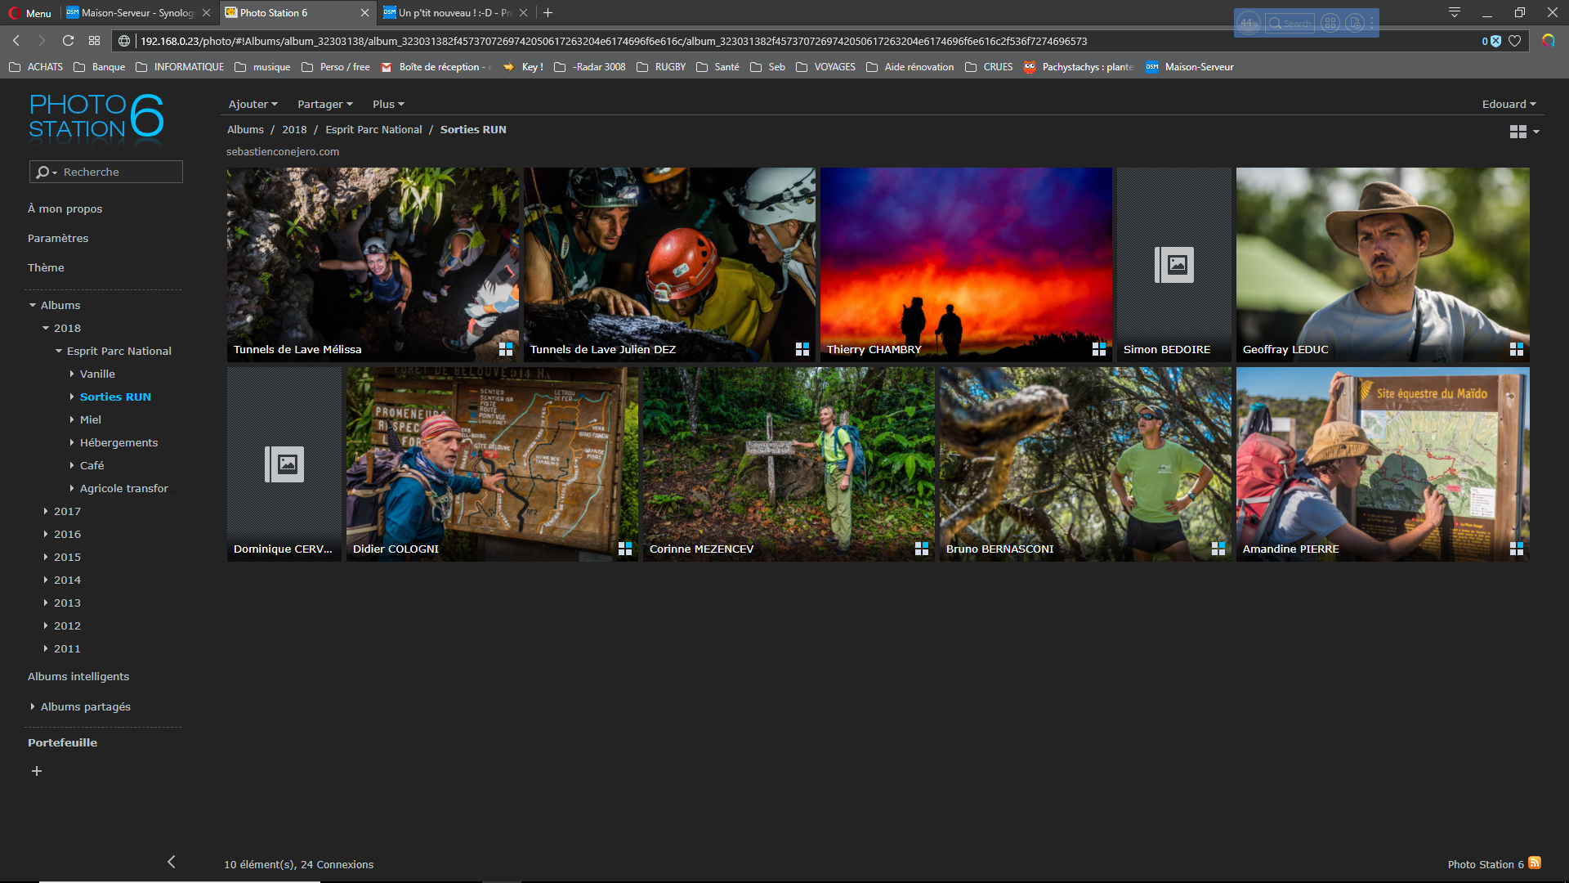Expand the 2017 albums tree node

[x=46, y=511]
